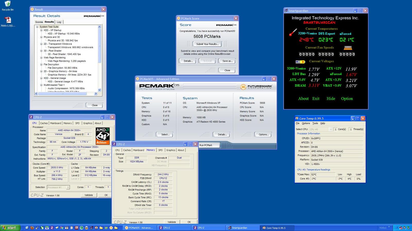Click Close button in Result Details window
The image size is (412, 231).
pyautogui.click(x=95, y=105)
